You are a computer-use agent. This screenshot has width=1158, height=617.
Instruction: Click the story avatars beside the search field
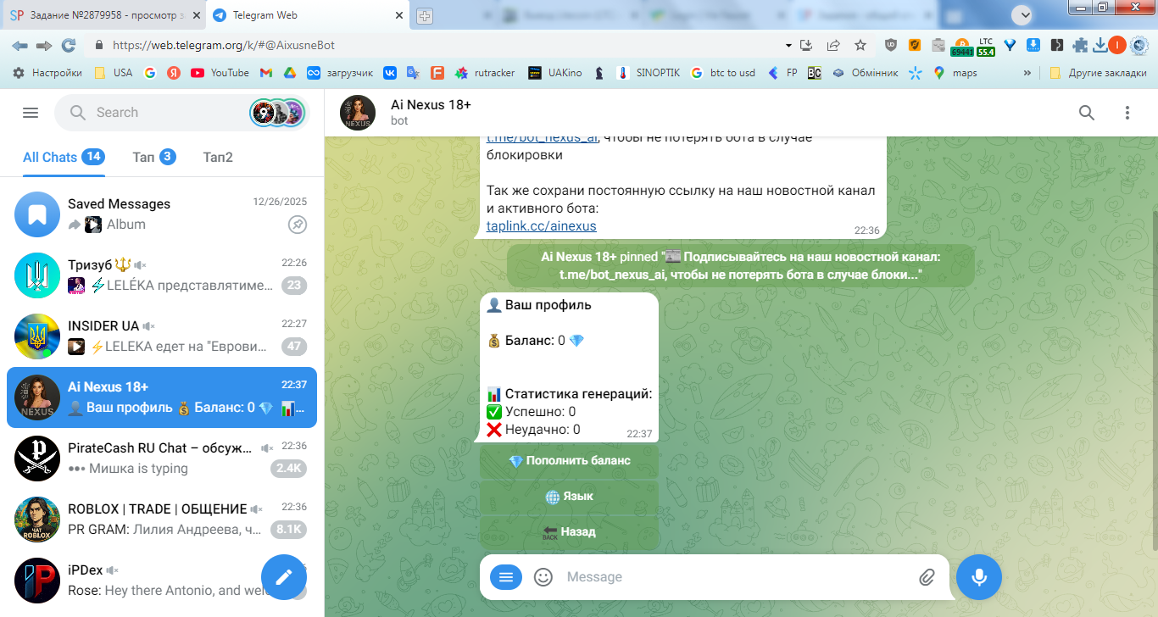click(276, 113)
